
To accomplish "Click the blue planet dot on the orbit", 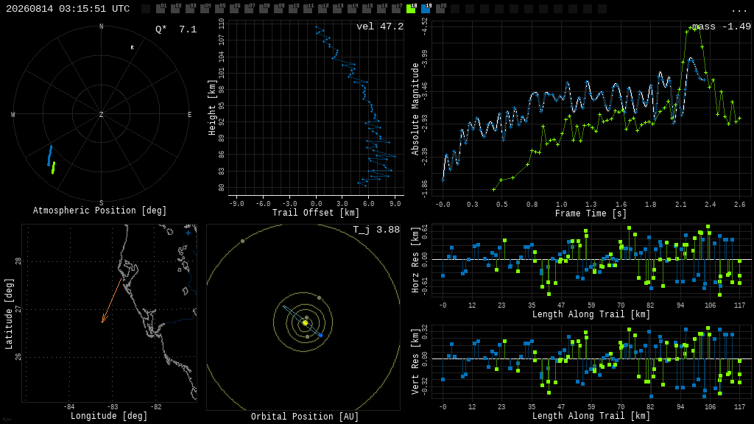I will [321, 335].
